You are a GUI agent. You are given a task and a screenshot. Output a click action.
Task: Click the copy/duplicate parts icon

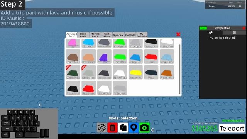click(123, 128)
